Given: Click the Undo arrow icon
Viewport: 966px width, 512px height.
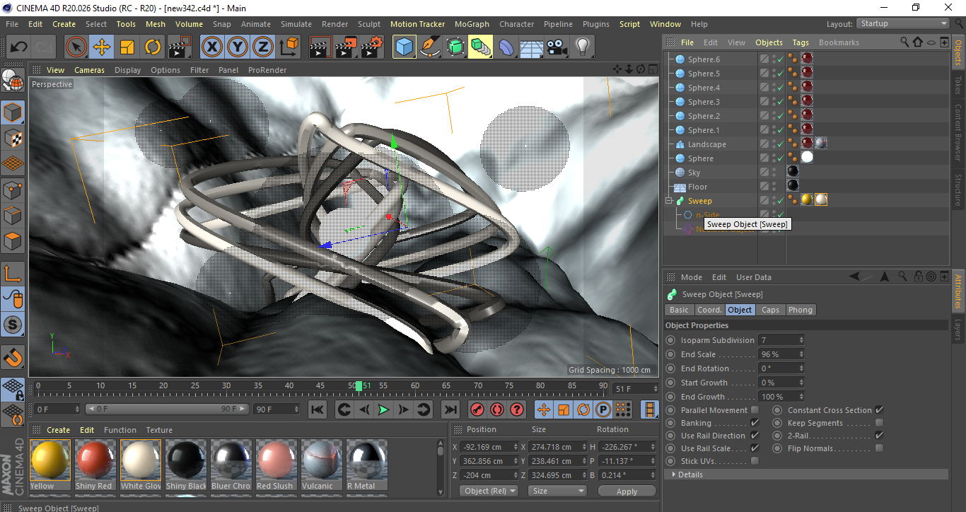Looking at the screenshot, I should [19, 47].
